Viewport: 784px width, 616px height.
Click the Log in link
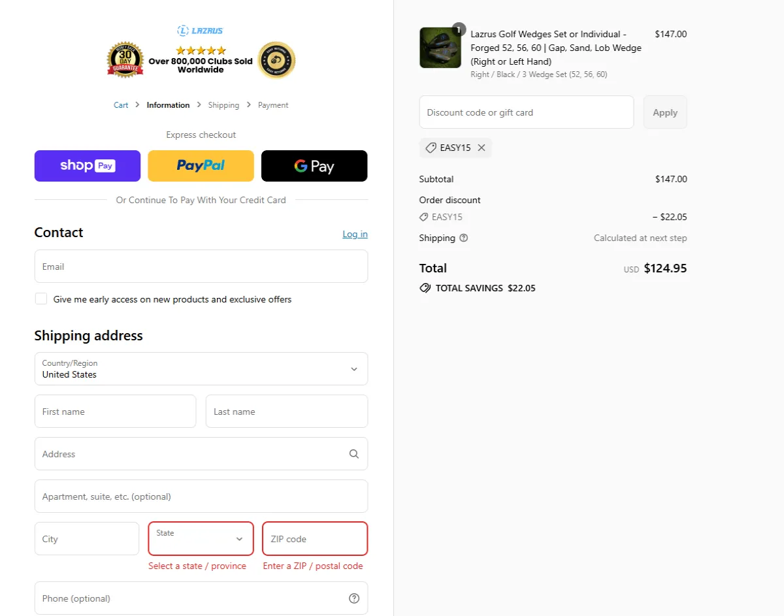pyautogui.click(x=355, y=234)
